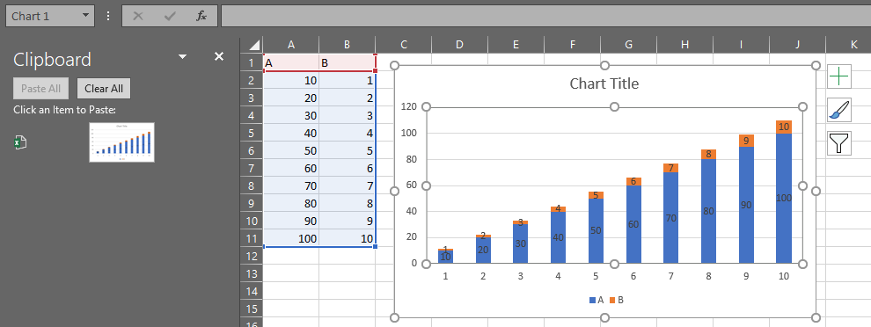Close the Clipboard pane
The width and height of the screenshot is (871, 327).
click(x=219, y=56)
